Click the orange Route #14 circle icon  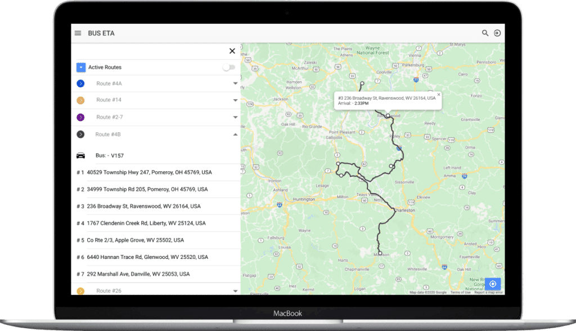80,100
